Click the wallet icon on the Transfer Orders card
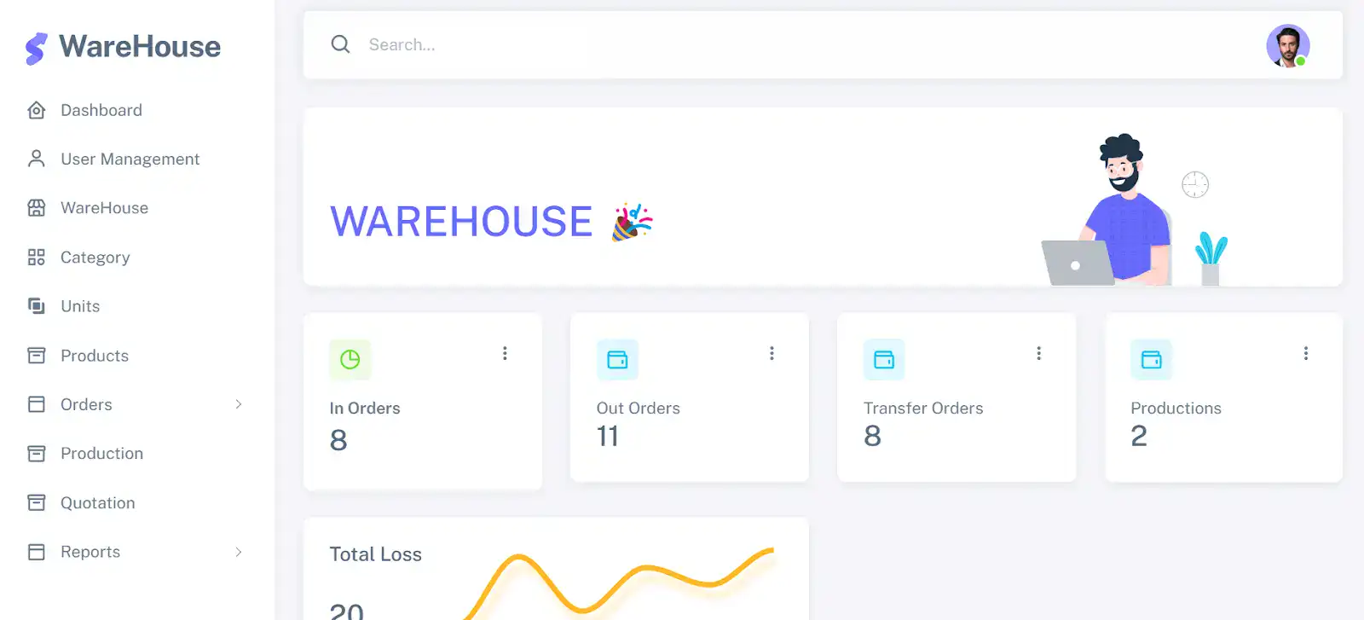The height and width of the screenshot is (620, 1364). point(884,360)
